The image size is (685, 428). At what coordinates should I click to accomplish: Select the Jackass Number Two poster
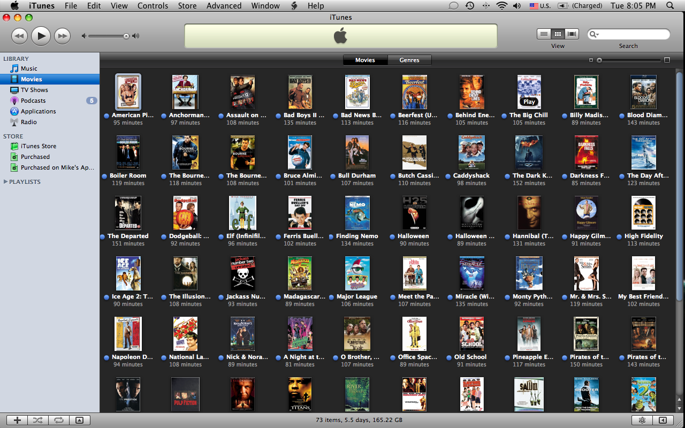coord(242,273)
